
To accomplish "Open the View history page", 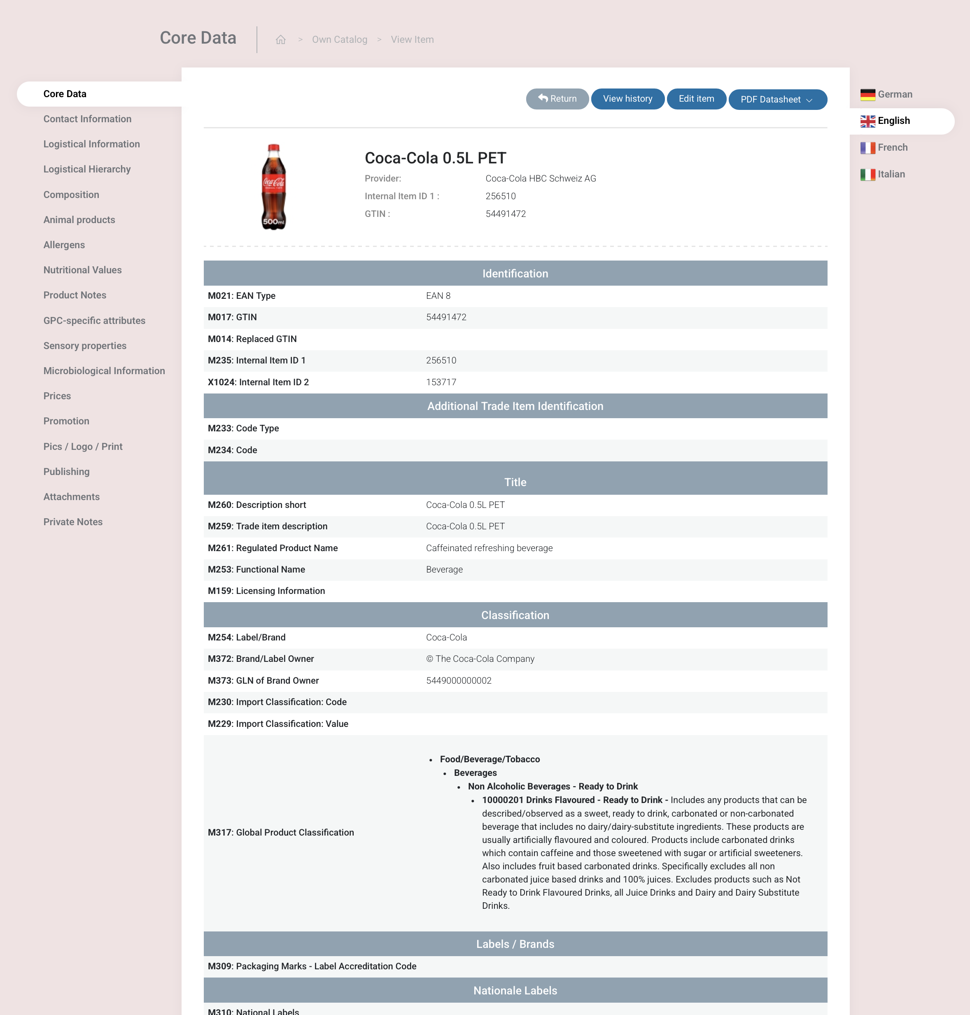I will 627,99.
